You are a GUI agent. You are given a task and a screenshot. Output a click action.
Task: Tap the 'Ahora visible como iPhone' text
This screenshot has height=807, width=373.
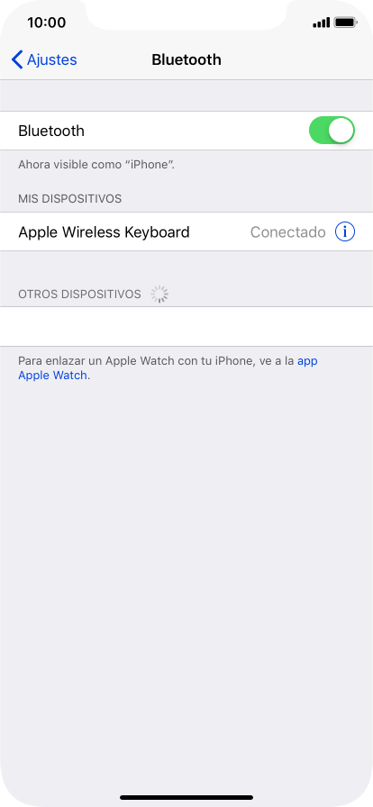tap(96, 165)
